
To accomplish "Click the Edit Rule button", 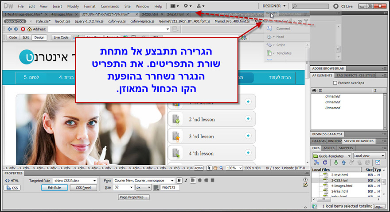I will click(54, 188).
